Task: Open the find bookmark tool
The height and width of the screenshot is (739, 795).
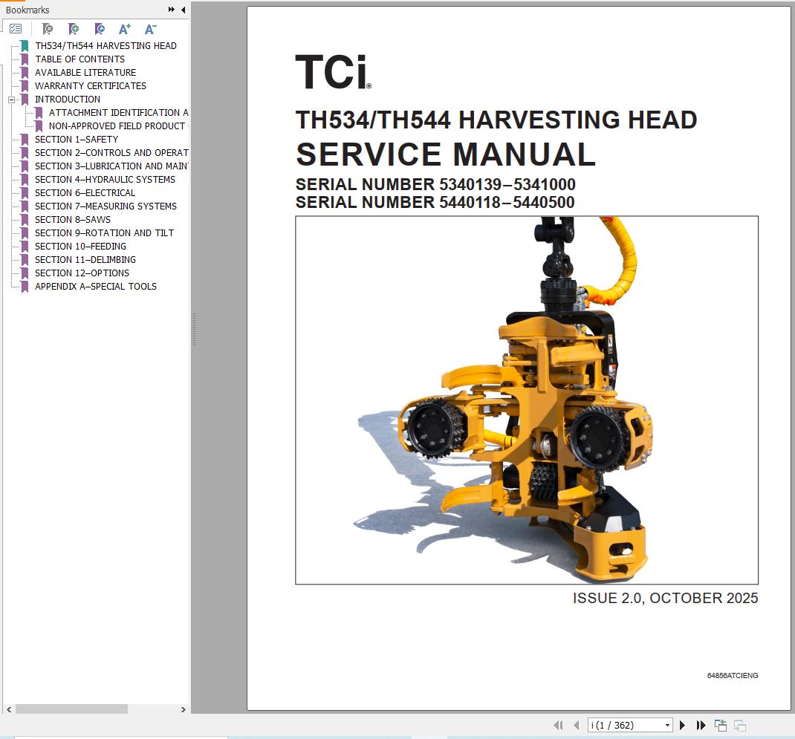Action: (x=98, y=28)
